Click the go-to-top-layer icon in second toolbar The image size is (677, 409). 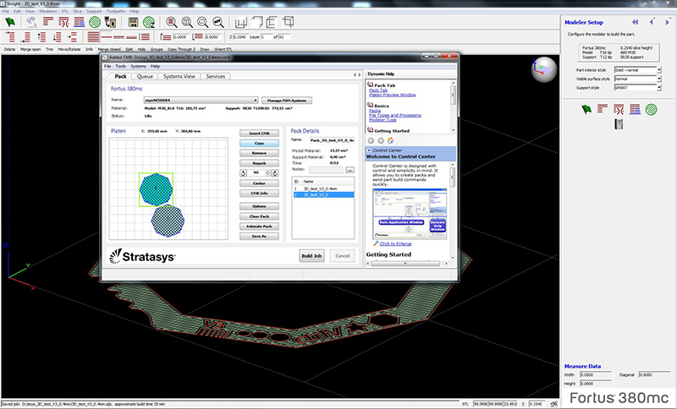10,37
